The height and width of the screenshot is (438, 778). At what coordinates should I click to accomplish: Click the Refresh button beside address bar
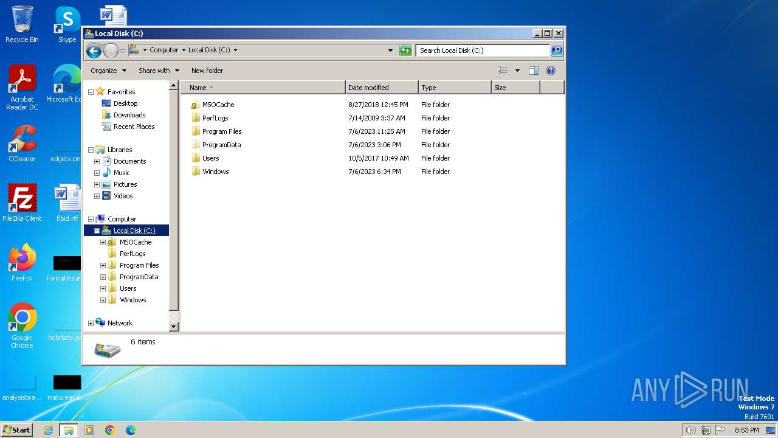(405, 50)
